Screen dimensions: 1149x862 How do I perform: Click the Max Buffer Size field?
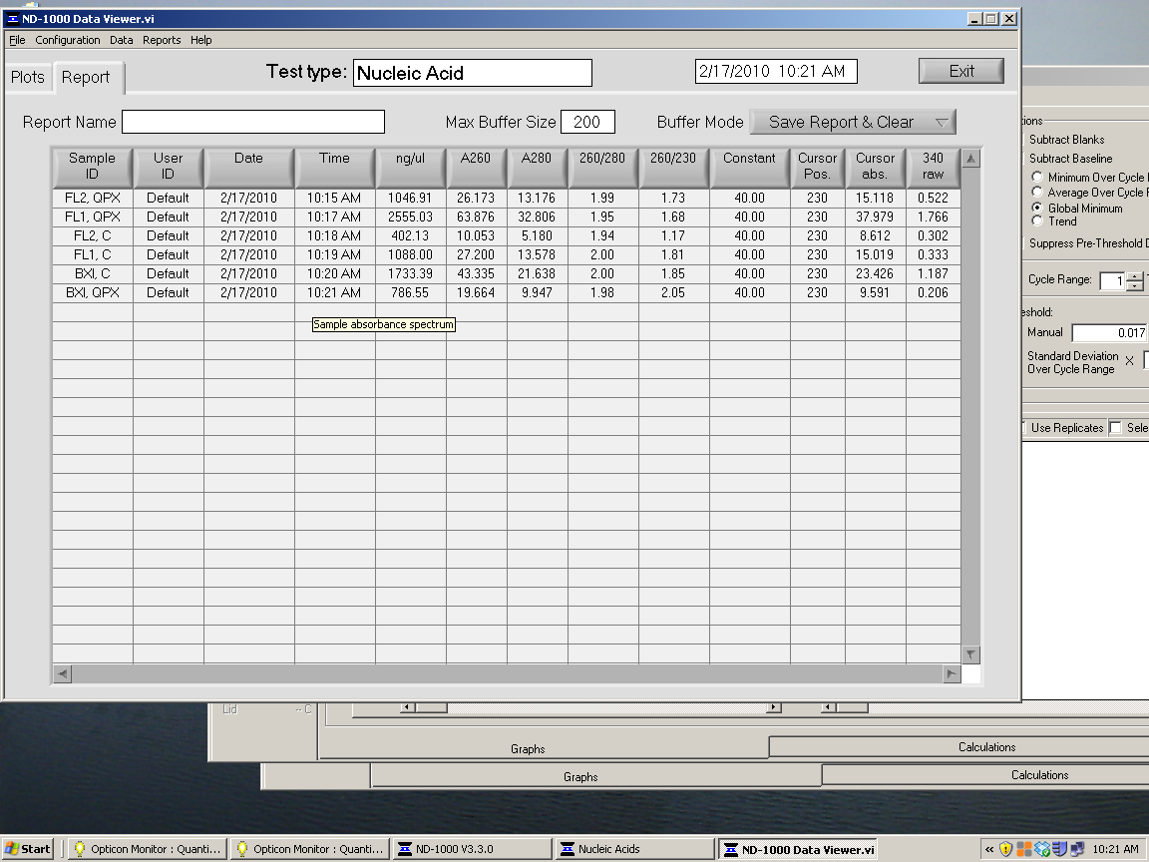587,122
